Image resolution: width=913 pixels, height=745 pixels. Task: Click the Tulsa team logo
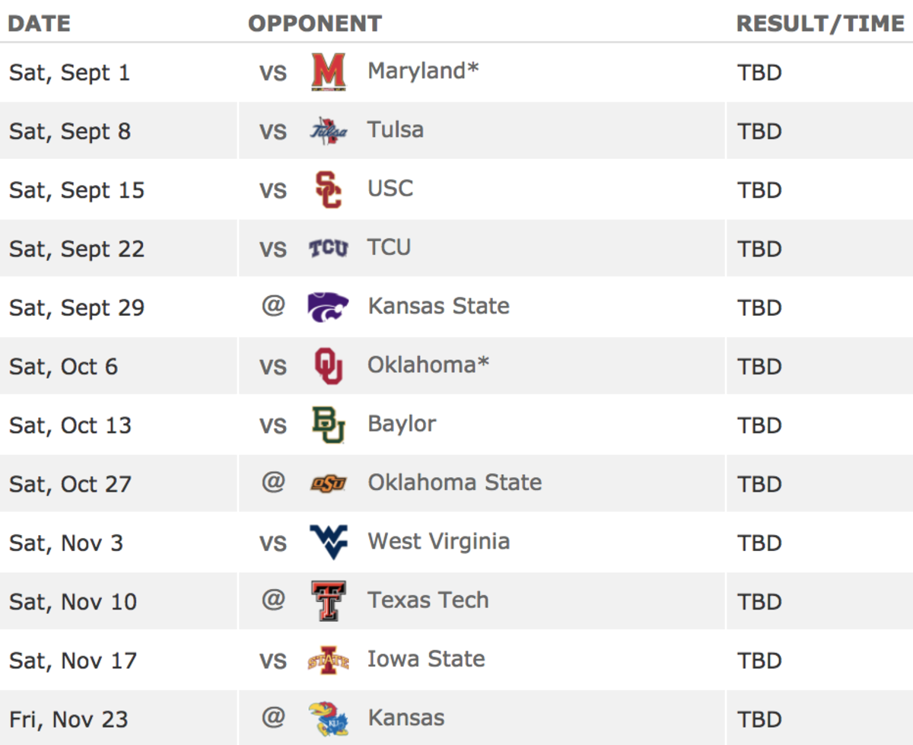pyautogui.click(x=329, y=131)
